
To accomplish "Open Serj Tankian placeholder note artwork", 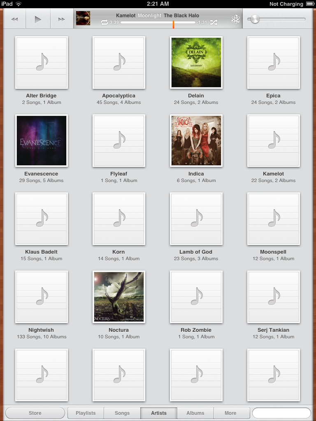I will coord(274,297).
